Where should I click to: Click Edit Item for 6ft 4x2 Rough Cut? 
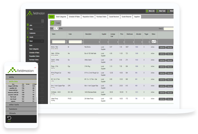(x=162, y=73)
